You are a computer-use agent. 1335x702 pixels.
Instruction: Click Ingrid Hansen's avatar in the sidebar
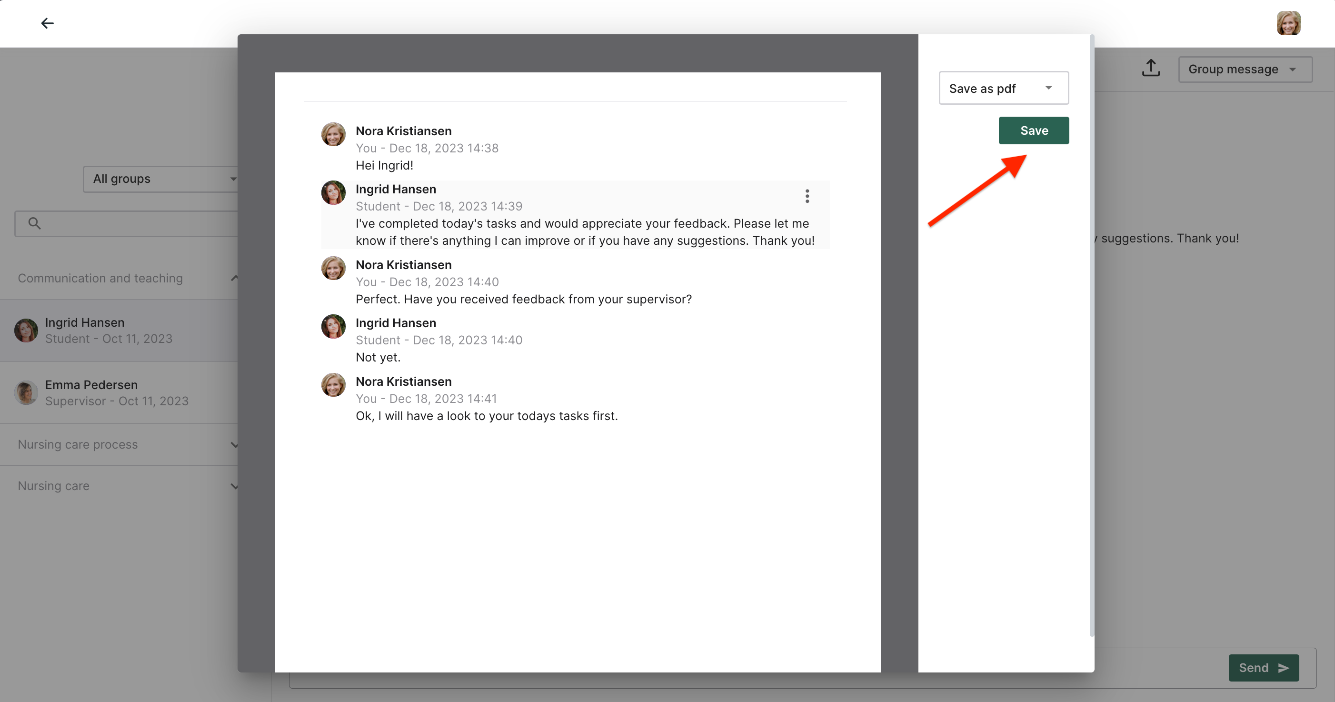[26, 330]
